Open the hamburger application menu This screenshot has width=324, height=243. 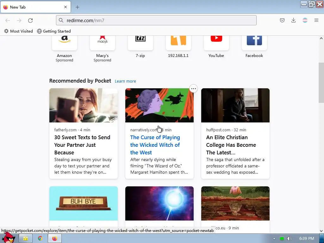(x=316, y=20)
